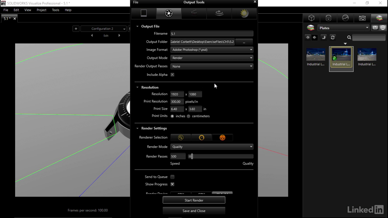Image resolution: width=388 pixels, height=218 pixels.
Task: Click the Save and Close button
Action: pyautogui.click(x=194, y=211)
